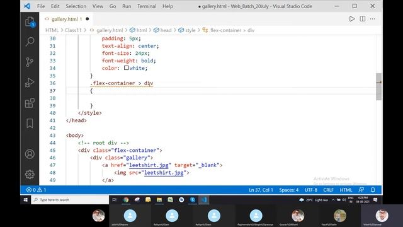Open Skype from the taskbar
403x227 pixels.
click(x=193, y=200)
